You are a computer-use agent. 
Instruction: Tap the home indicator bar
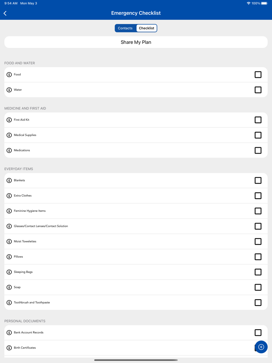[x=136, y=360]
